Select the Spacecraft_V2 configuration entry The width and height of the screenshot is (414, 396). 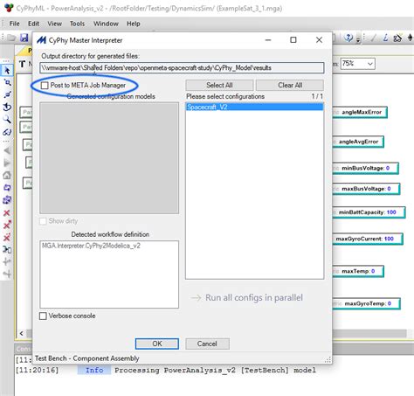[254, 107]
